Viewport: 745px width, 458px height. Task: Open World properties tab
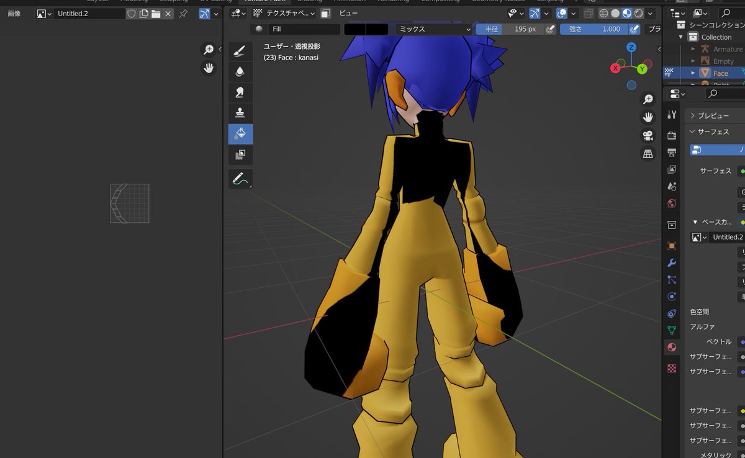672,204
